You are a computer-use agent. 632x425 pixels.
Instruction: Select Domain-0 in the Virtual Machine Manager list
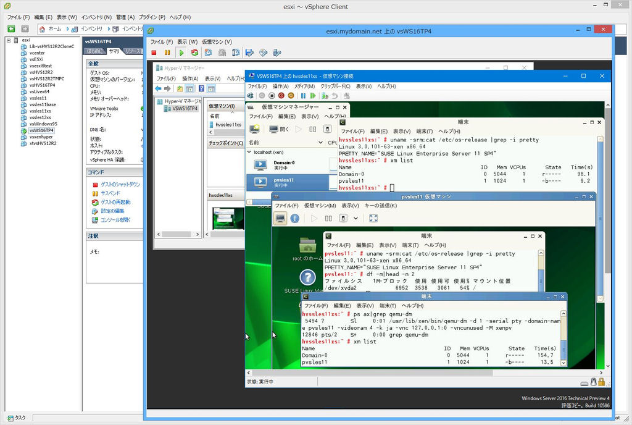point(284,165)
